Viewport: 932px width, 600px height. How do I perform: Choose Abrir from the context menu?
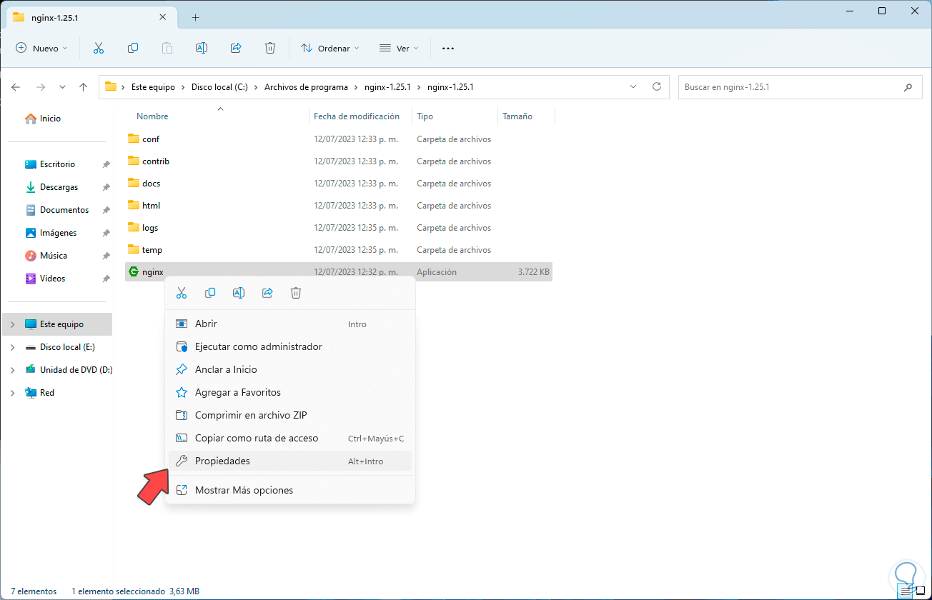coord(289,324)
